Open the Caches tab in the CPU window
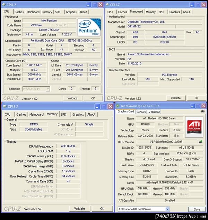 (x=19, y=12)
